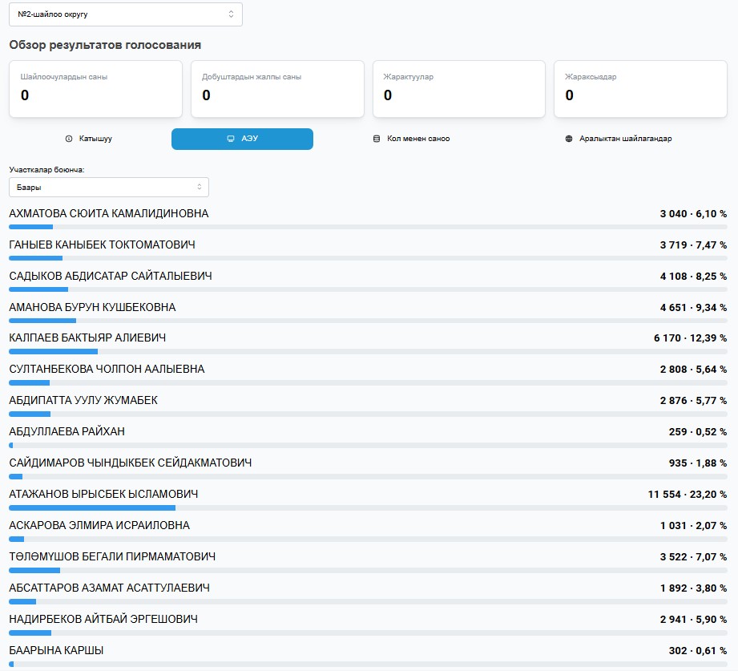Click the Добуштардын жалпы саны card
This screenshot has height=671, width=738.
[277, 88]
